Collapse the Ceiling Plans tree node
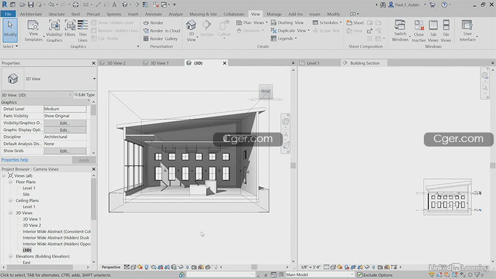 tap(11, 201)
